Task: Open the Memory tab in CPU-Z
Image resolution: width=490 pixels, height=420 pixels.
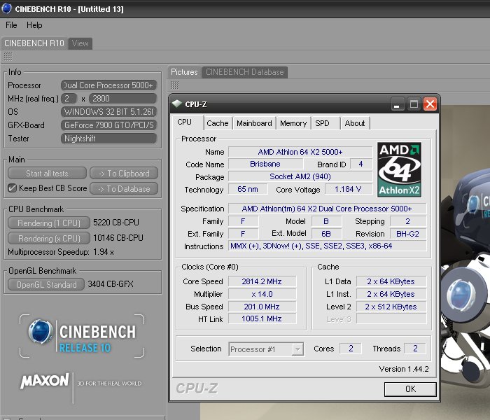Action: coord(293,123)
